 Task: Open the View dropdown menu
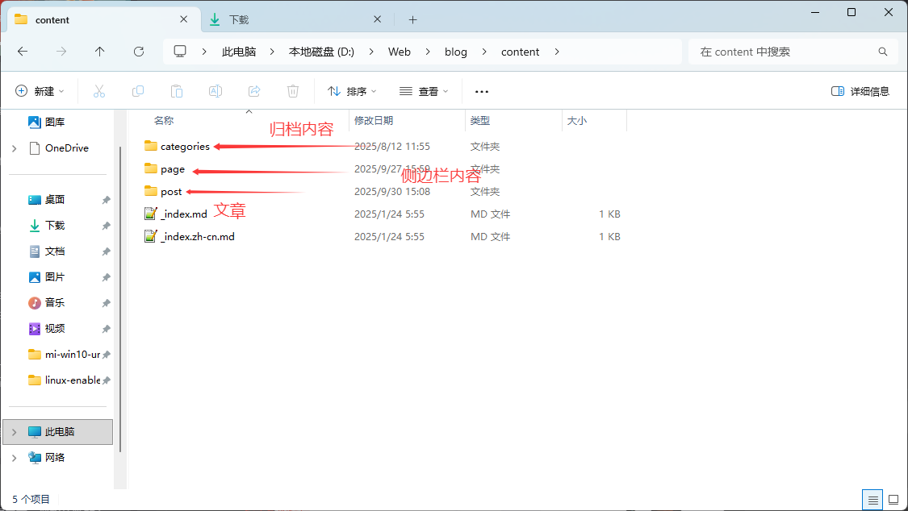pyautogui.click(x=424, y=91)
